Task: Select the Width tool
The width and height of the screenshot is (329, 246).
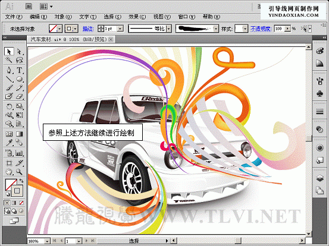Action: point(9,115)
